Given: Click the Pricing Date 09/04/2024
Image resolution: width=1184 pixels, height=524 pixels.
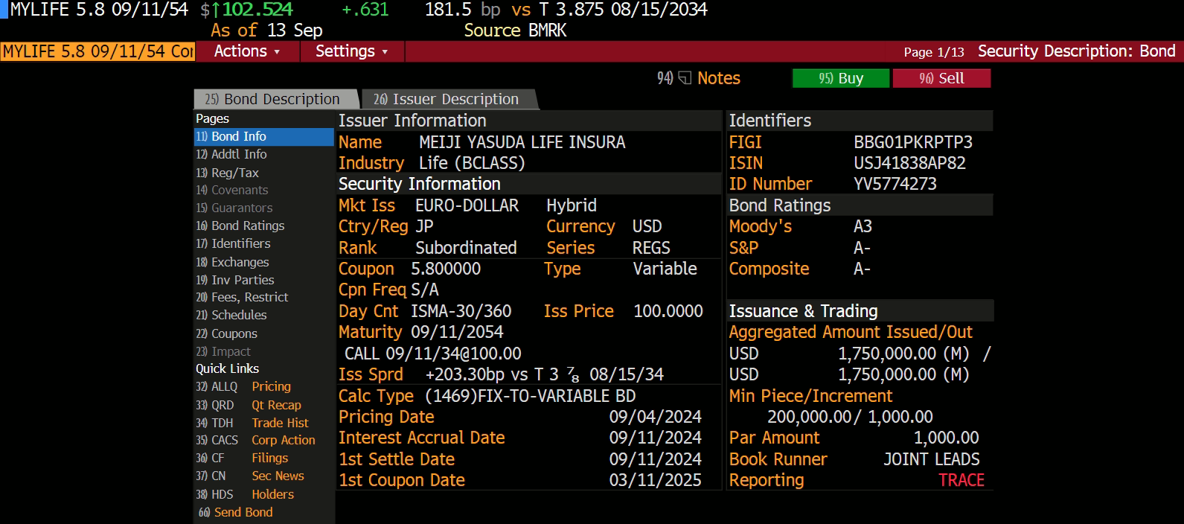Looking at the screenshot, I should 655,417.
